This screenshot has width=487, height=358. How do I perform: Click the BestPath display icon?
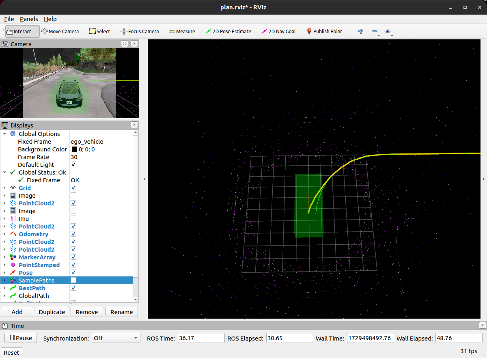tap(13, 288)
